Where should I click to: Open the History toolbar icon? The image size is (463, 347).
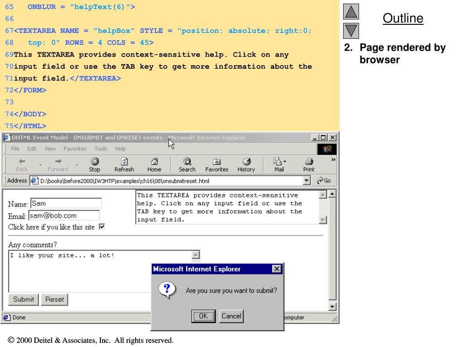[x=246, y=165]
